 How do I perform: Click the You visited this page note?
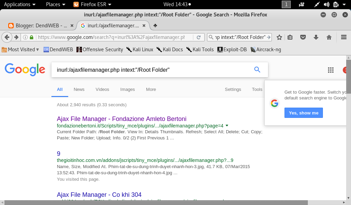point(78,179)
